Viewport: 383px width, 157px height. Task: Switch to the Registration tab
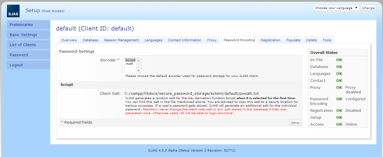click(x=270, y=40)
